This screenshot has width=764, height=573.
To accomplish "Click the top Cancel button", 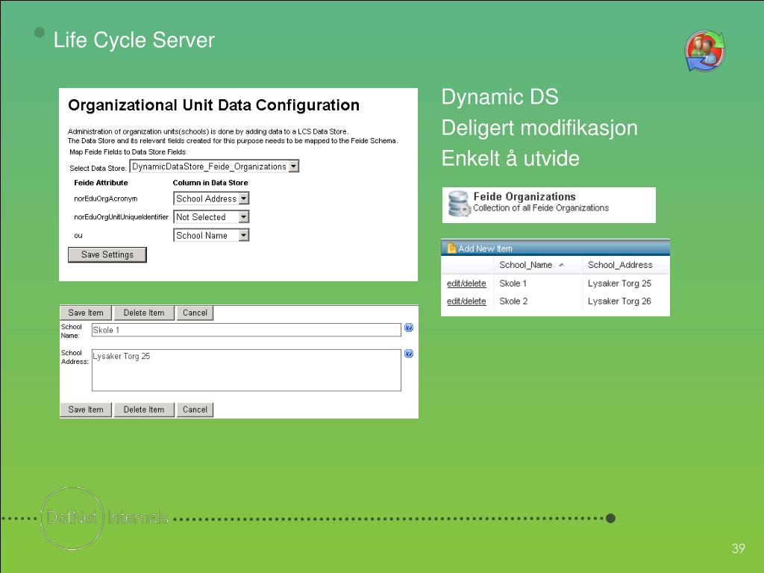I will (195, 313).
